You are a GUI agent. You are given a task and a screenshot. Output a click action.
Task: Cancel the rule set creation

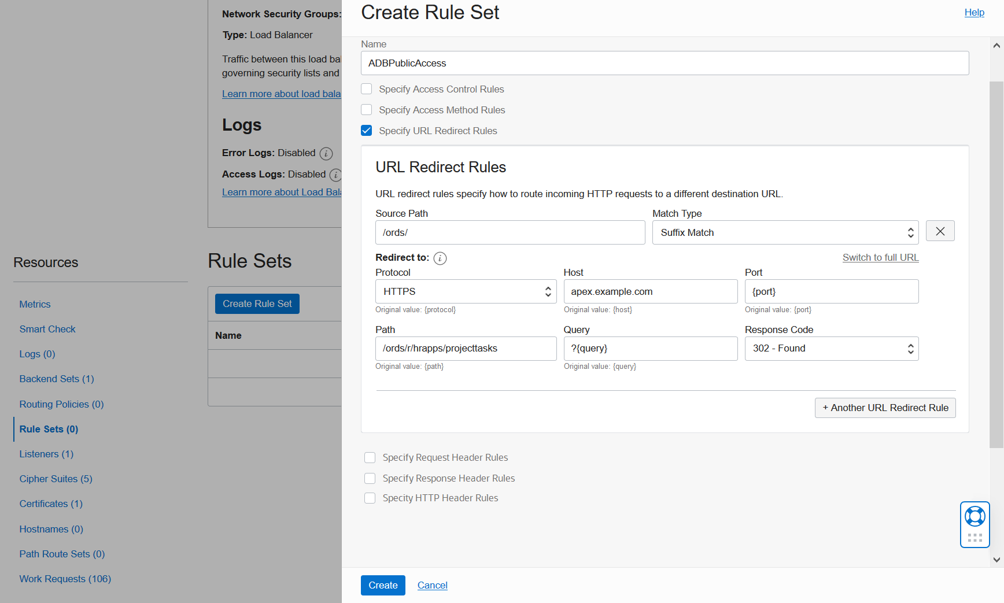(x=432, y=585)
